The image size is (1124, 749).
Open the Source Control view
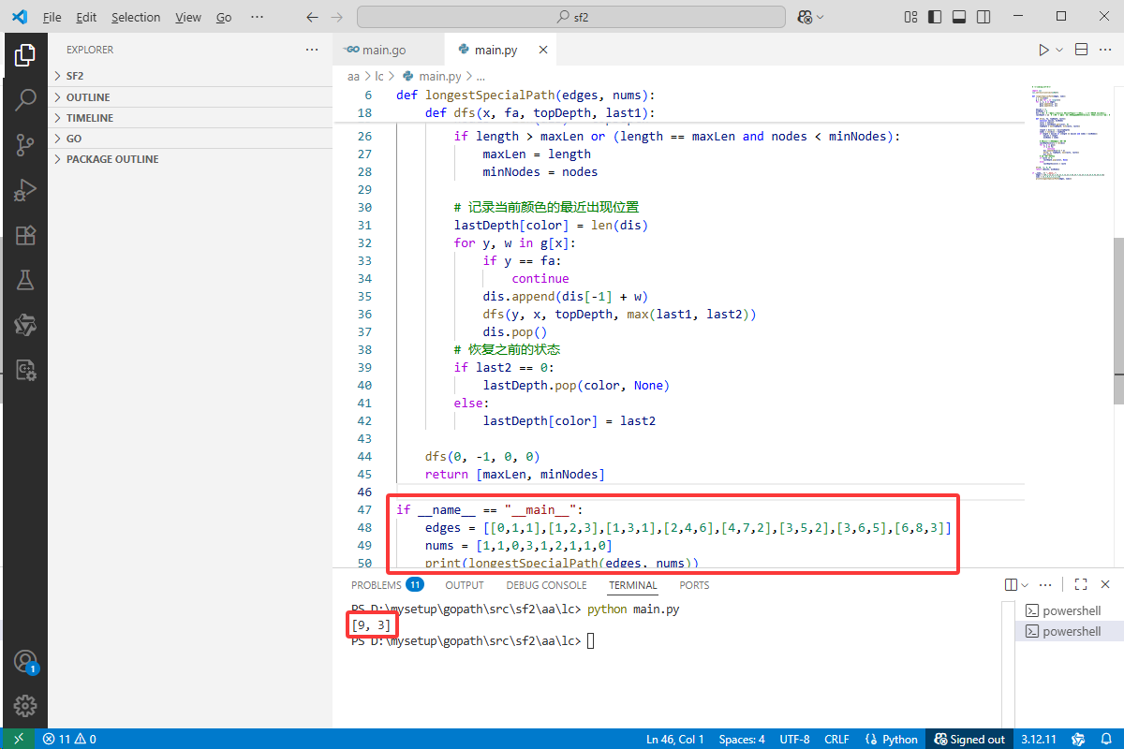25,144
